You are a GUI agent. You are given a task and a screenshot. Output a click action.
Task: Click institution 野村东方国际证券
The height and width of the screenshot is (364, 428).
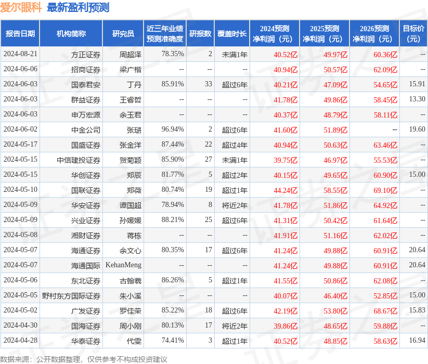pyautogui.click(x=71, y=296)
